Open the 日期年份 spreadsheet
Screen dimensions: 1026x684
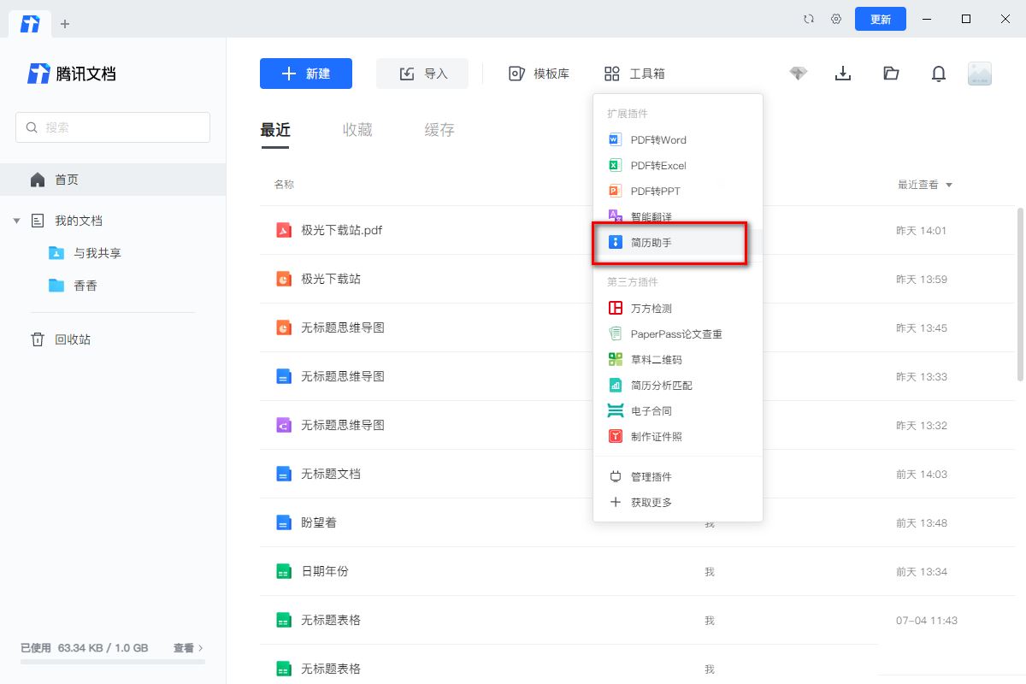coord(325,571)
